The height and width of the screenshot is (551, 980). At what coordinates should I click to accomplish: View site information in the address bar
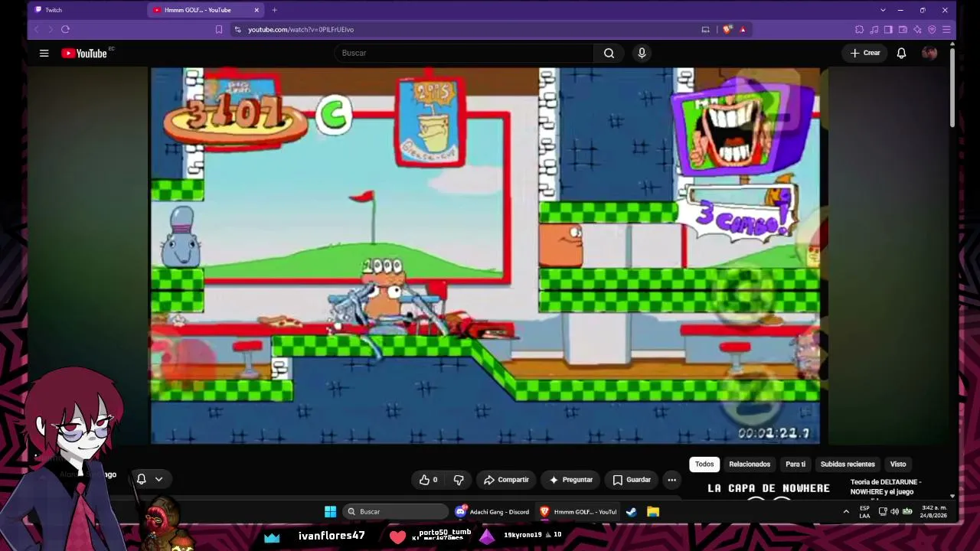[238, 29]
